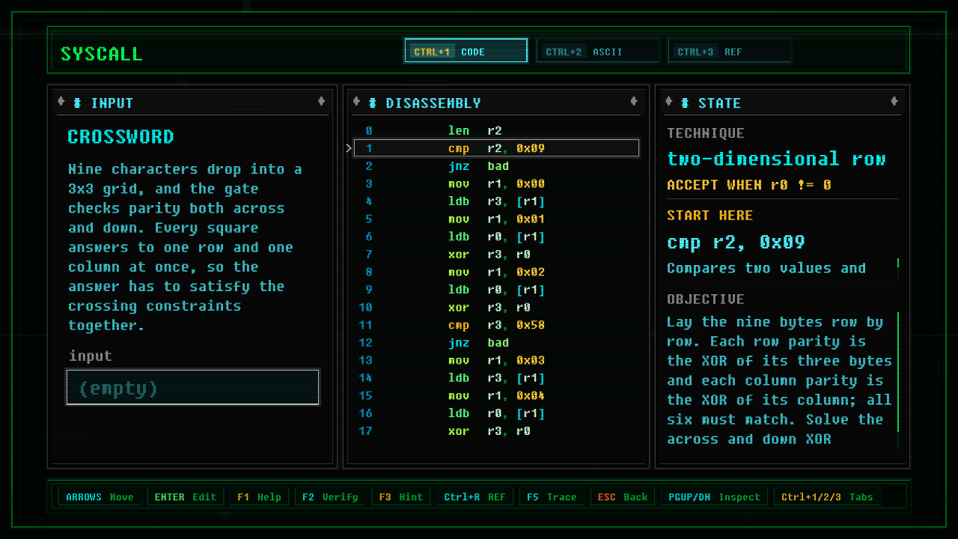Viewport: 958px width, 539px height.
Task: Click PGUP/DN Inspect shortcut
Action: coord(714,497)
